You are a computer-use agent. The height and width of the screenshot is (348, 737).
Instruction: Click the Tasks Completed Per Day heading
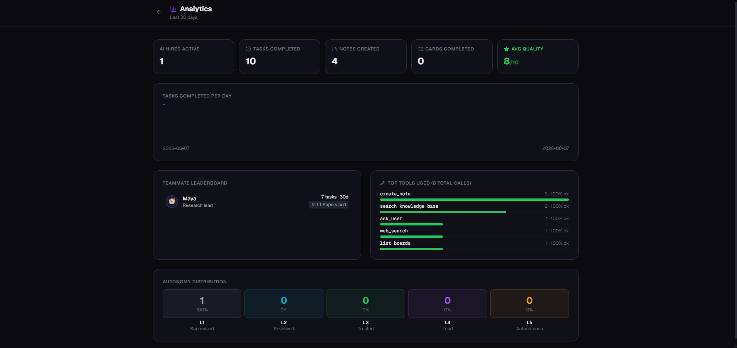(x=197, y=96)
